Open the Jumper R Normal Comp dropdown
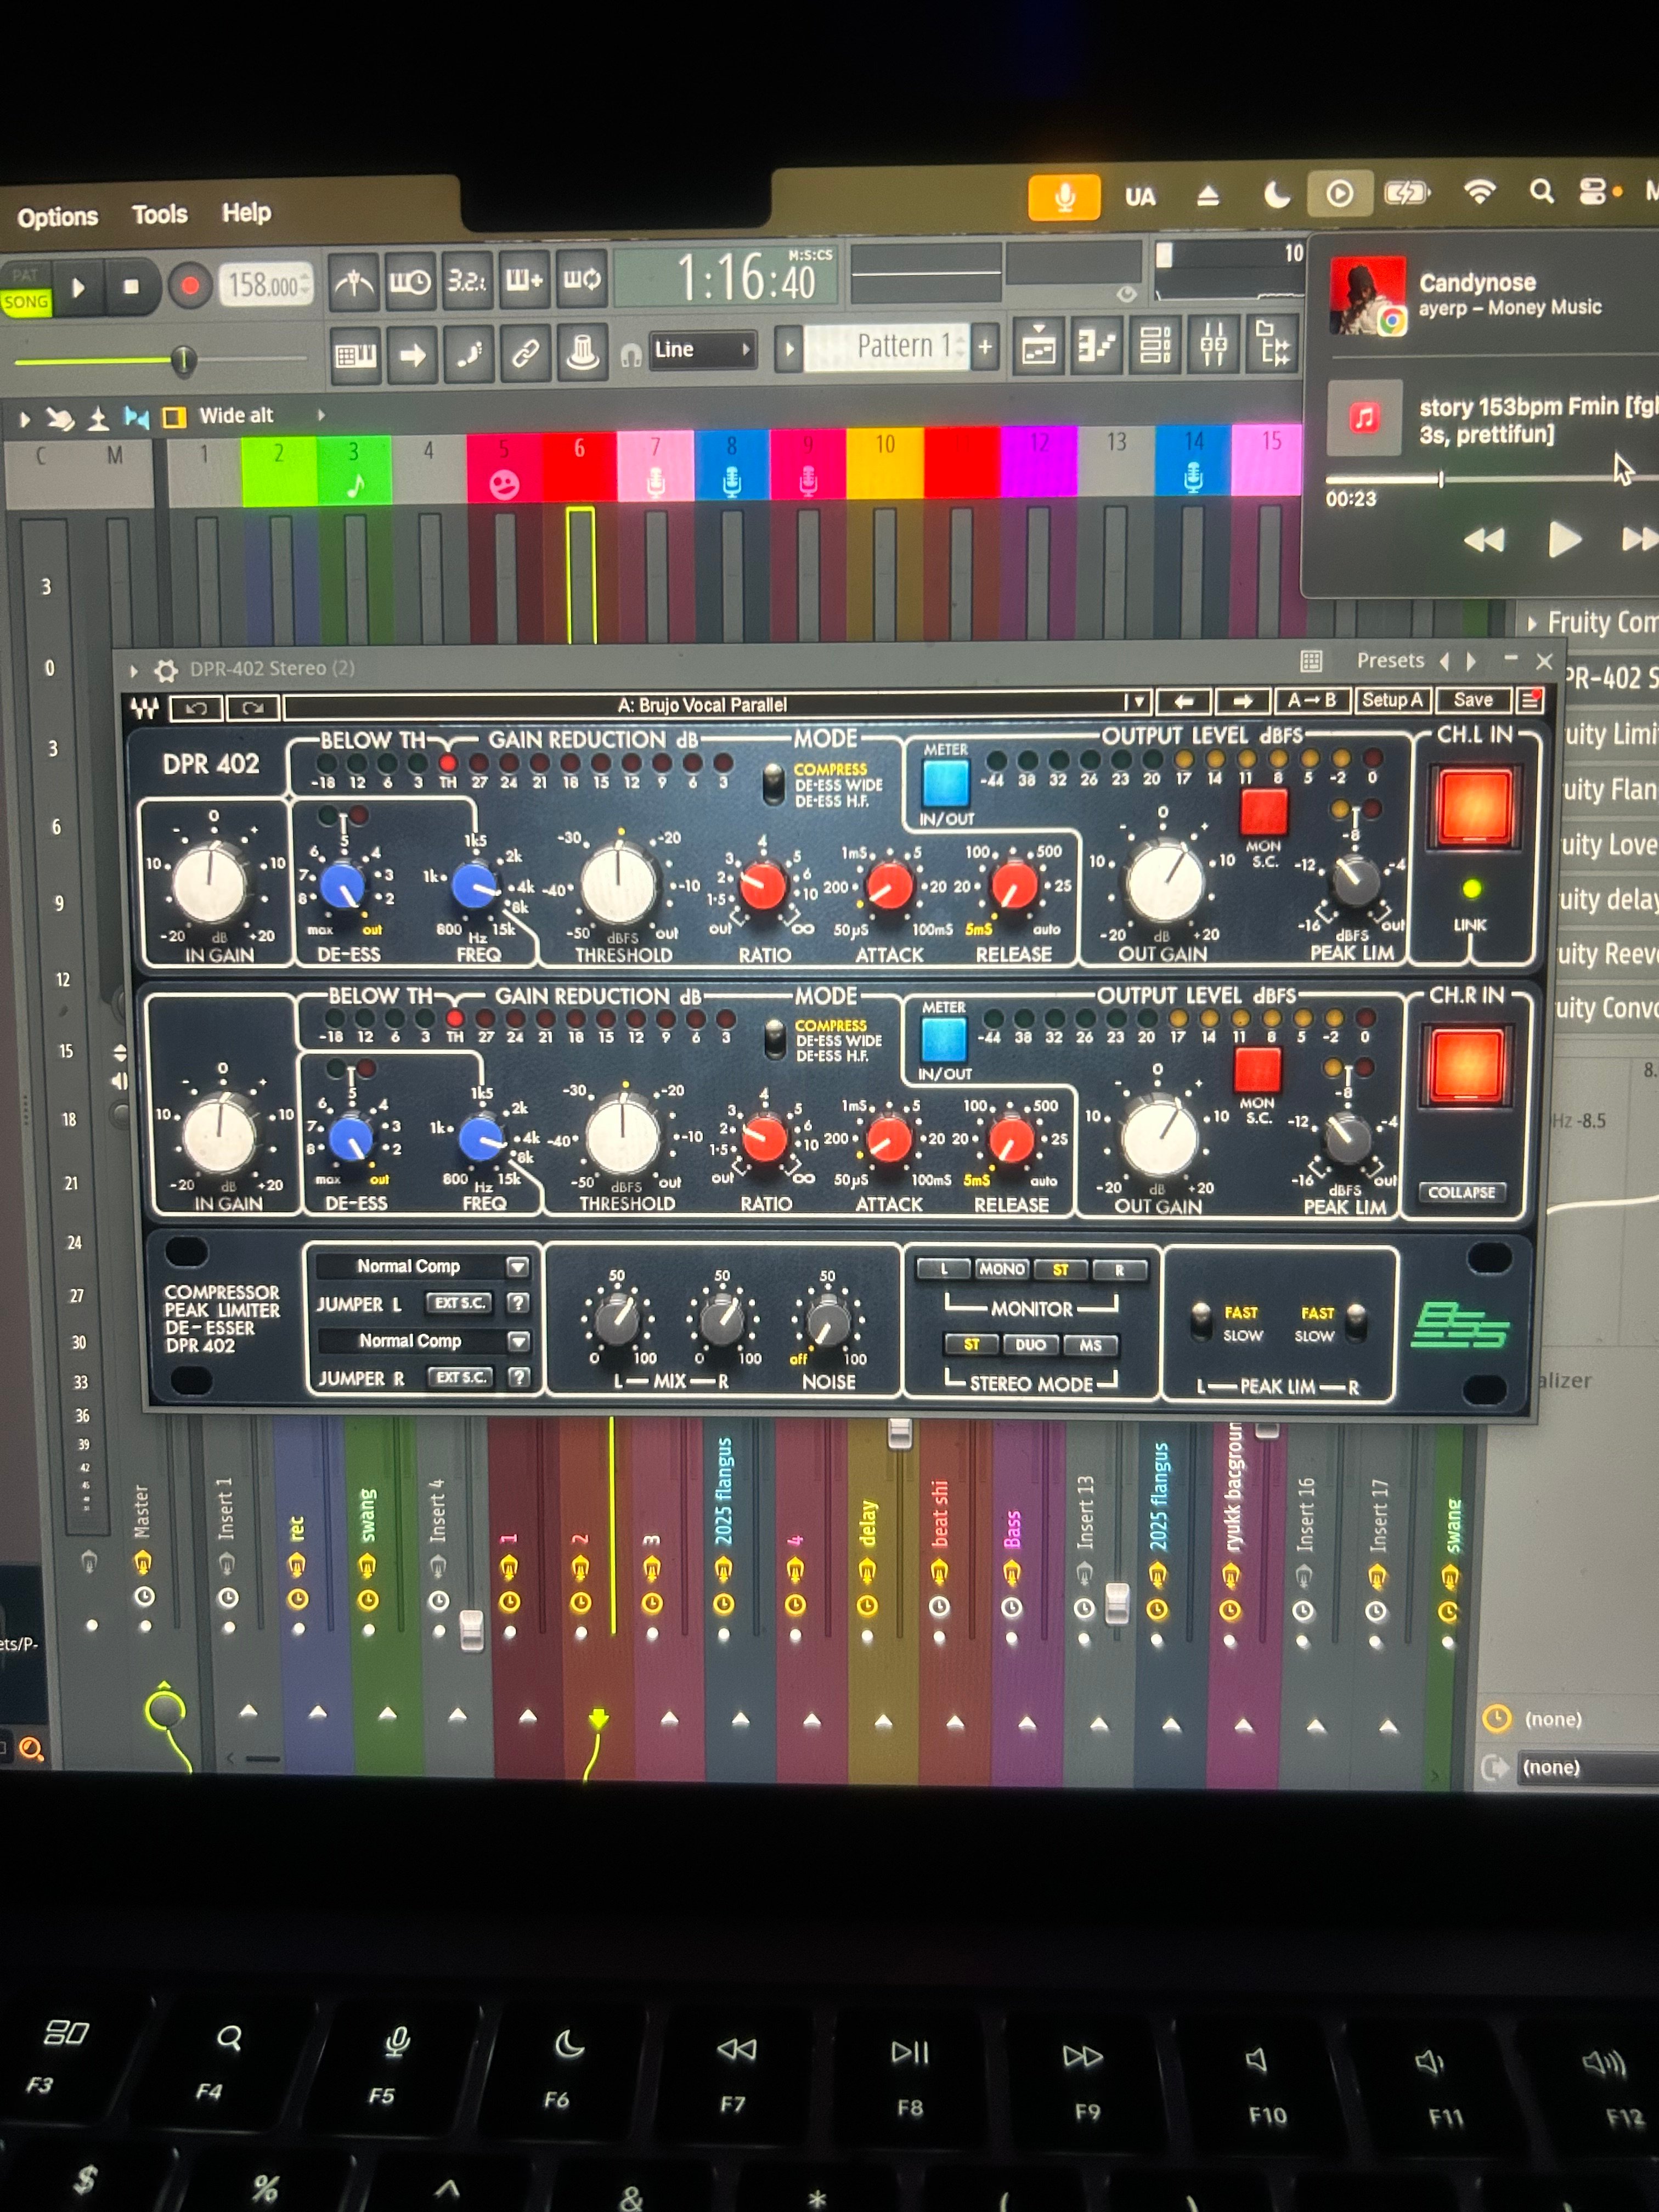Image resolution: width=1659 pixels, height=2212 pixels. pyautogui.click(x=424, y=1341)
